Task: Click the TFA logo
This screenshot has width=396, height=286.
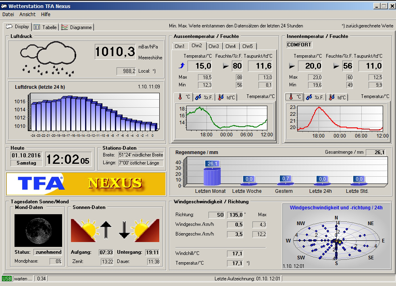Action: (x=41, y=183)
